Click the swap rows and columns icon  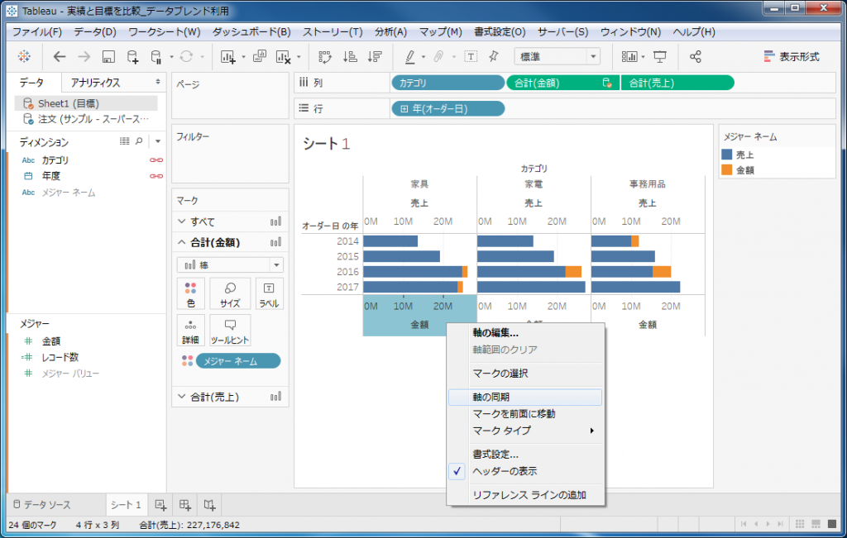tap(325, 57)
